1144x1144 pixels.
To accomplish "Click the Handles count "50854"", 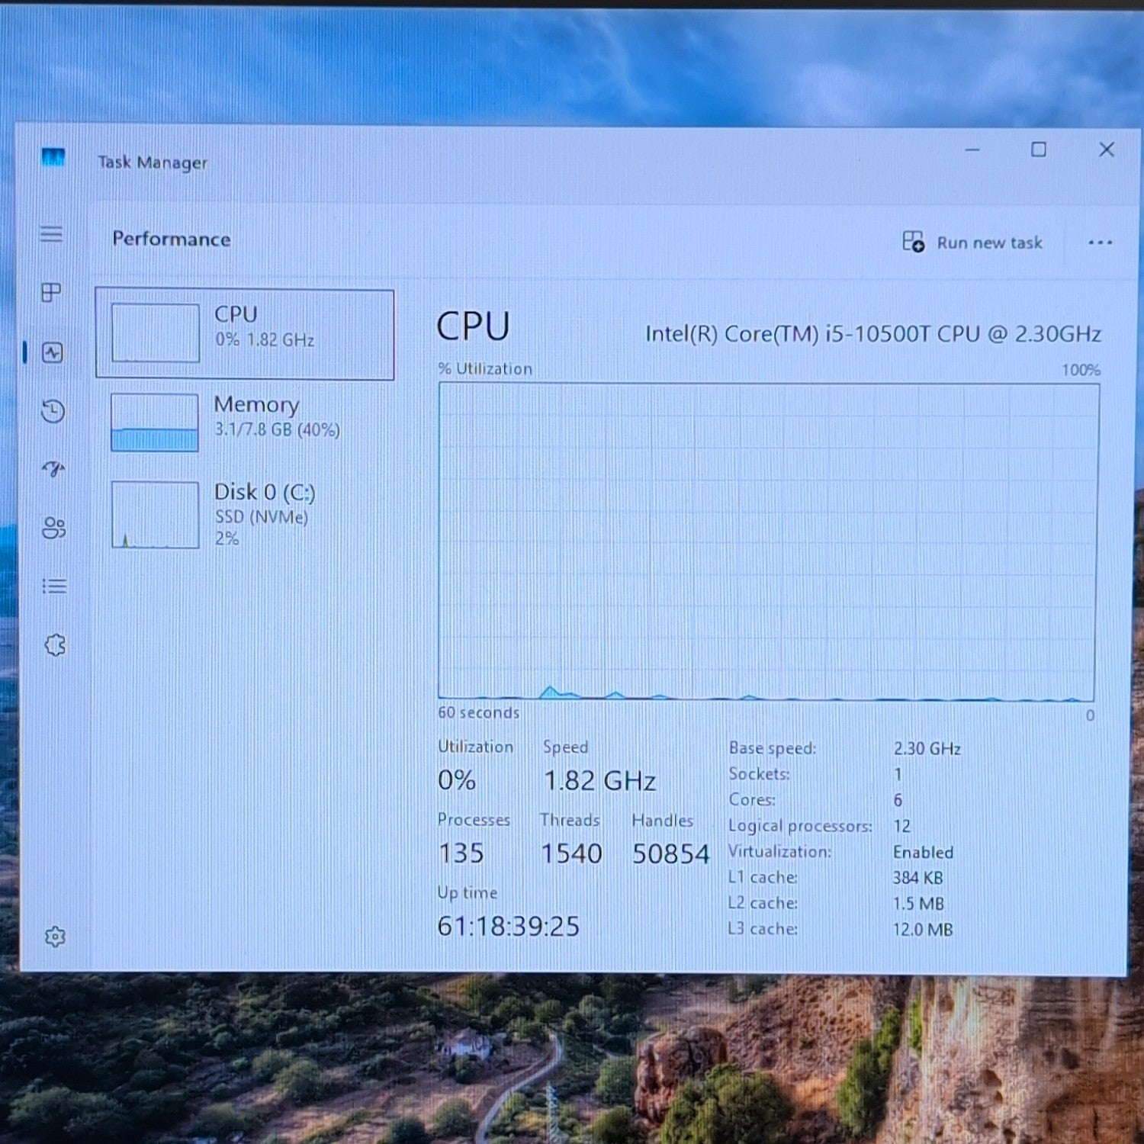I will pyautogui.click(x=670, y=854).
